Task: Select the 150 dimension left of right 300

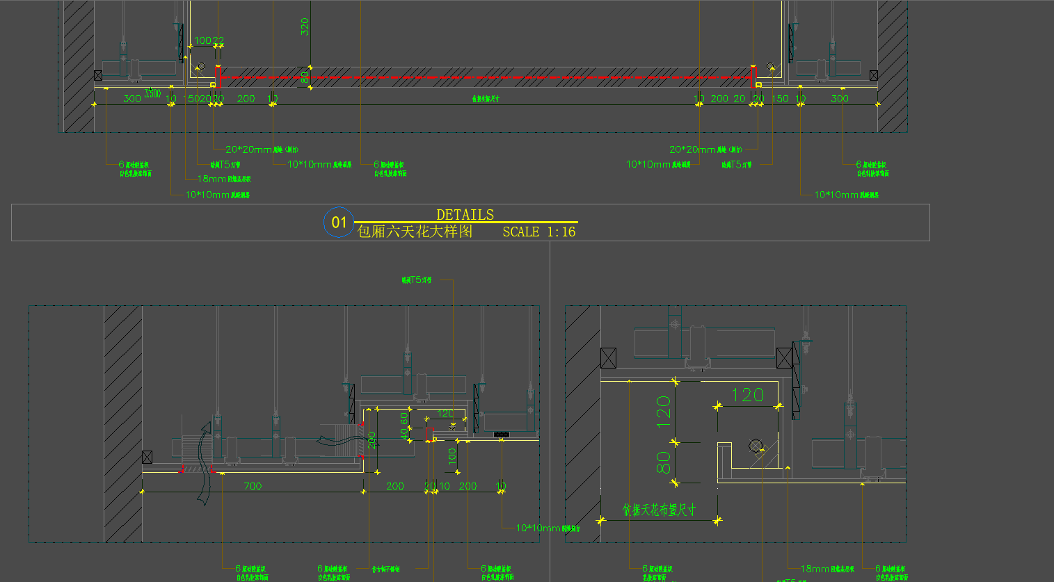Action: tap(780, 99)
